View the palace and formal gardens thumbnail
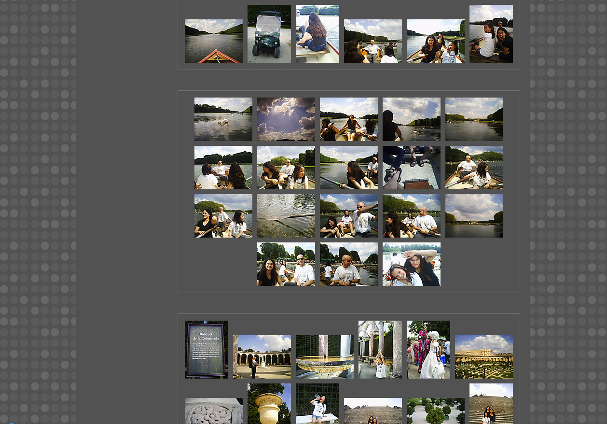This screenshot has width=607, height=424. coord(483,357)
